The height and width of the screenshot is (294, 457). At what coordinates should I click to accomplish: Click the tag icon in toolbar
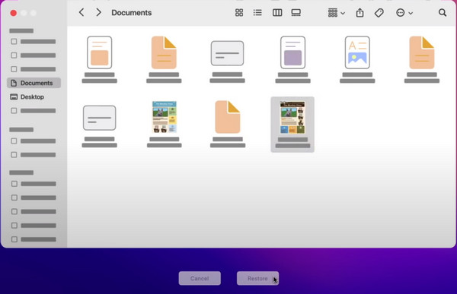coord(379,12)
